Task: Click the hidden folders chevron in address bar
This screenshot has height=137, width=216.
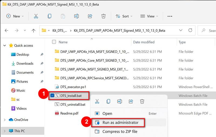Action: pyautogui.click(x=49, y=30)
